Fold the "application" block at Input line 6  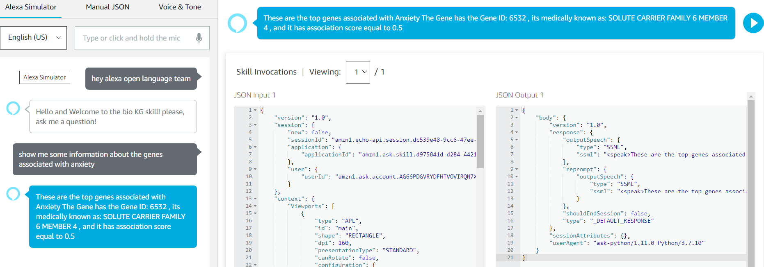coord(255,147)
